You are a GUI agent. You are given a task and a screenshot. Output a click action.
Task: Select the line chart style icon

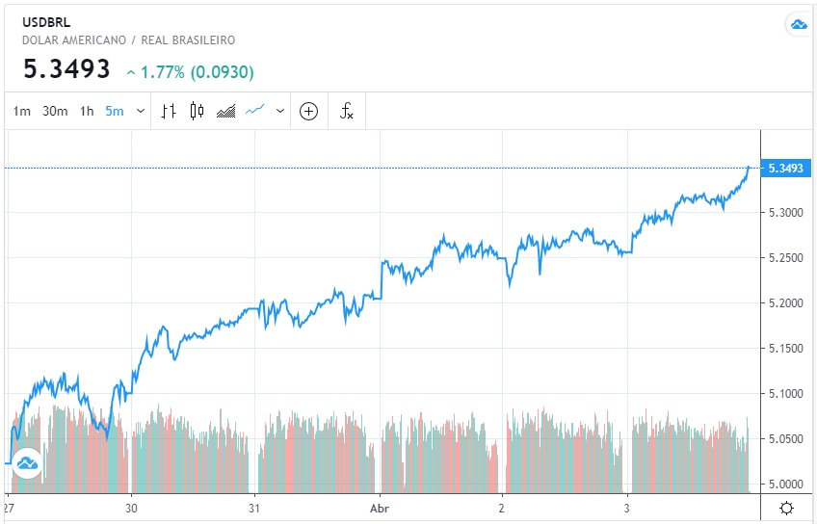pos(255,111)
